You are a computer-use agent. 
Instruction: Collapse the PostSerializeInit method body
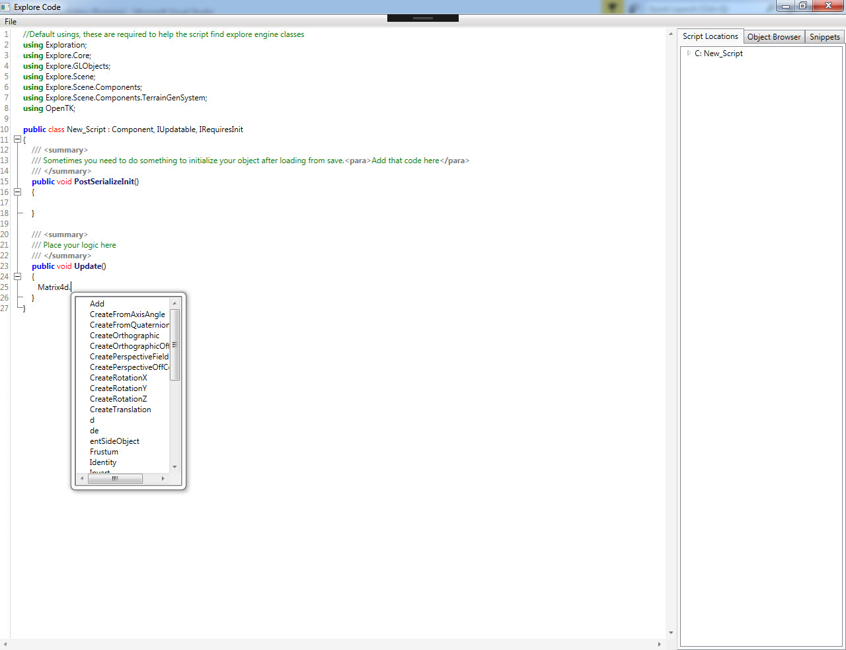click(x=17, y=192)
